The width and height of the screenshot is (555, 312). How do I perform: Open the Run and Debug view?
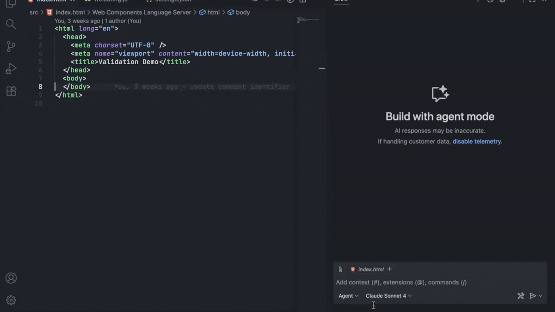[x=11, y=68]
